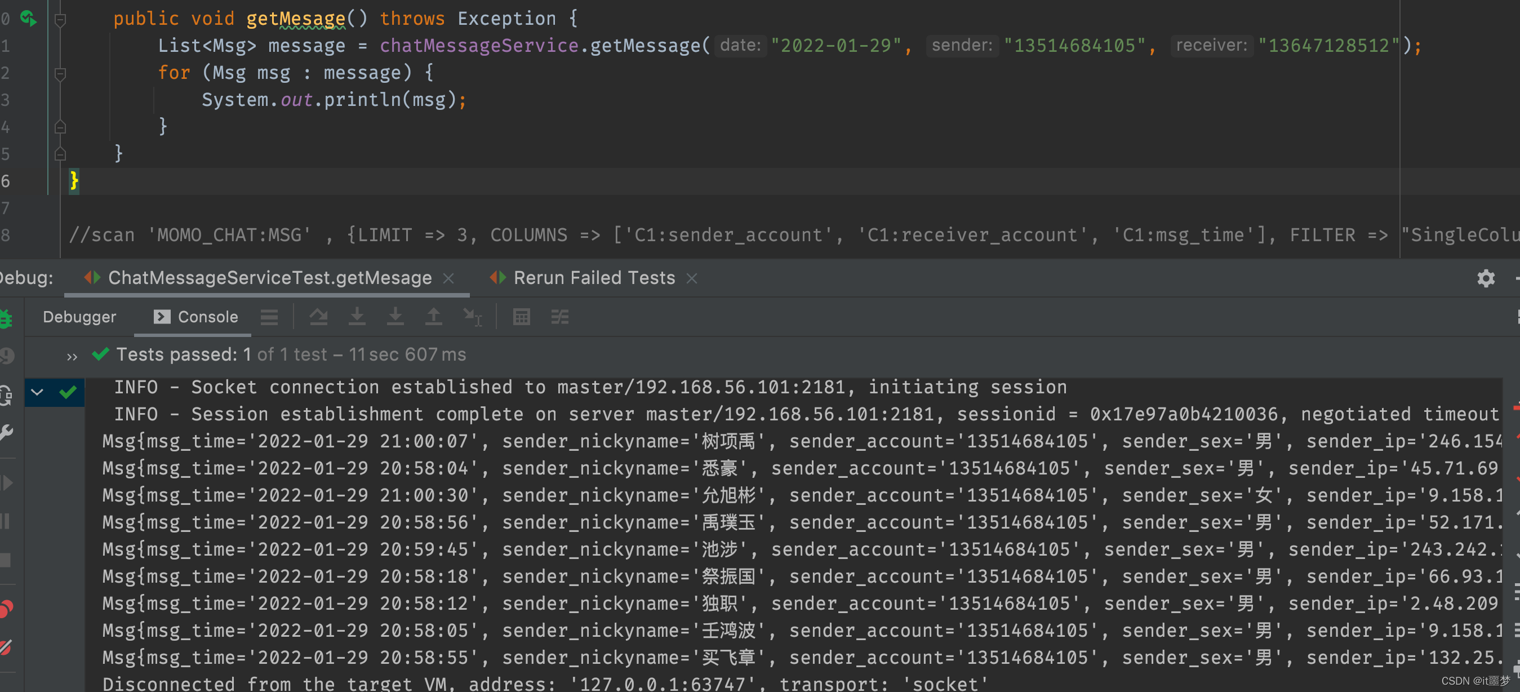Click the Disconnected from target VM line
This screenshot has width=1520, height=692.
point(545,684)
